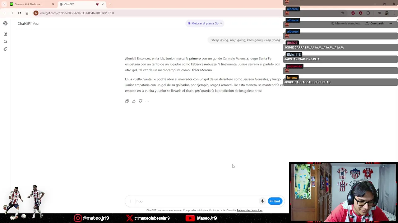This screenshot has width=398, height=223.
Task: Click the ChatGPT Voz header title
Action: (x=28, y=24)
